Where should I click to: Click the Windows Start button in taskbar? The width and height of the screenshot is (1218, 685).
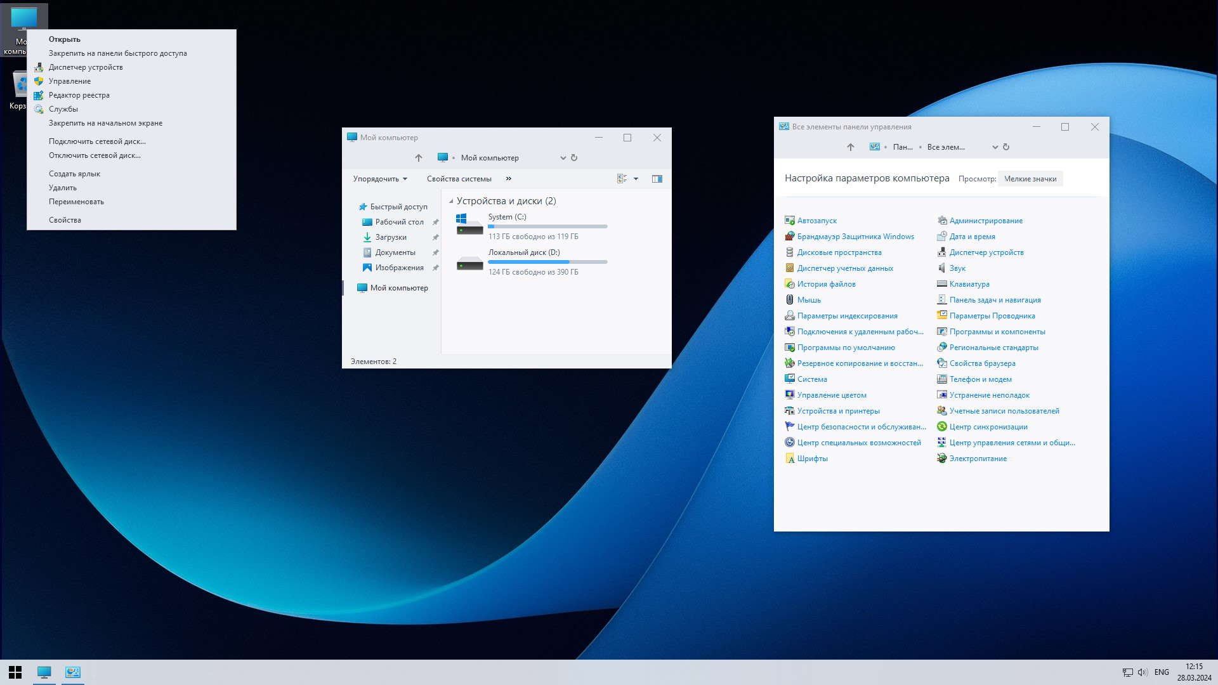click(15, 672)
